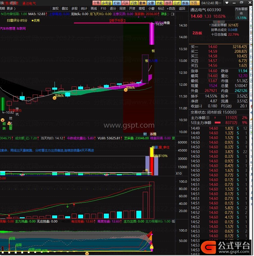Toggle 复权 price adjustment

point(56,9)
